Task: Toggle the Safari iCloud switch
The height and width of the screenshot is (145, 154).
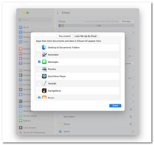Action: coord(132,131)
